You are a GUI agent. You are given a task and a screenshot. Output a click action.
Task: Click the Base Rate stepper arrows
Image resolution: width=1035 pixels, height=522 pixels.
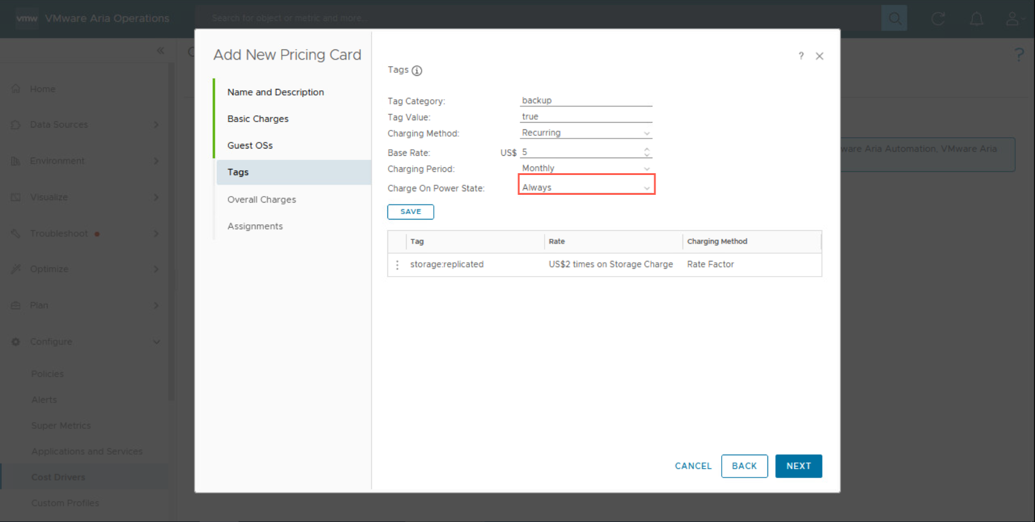646,152
